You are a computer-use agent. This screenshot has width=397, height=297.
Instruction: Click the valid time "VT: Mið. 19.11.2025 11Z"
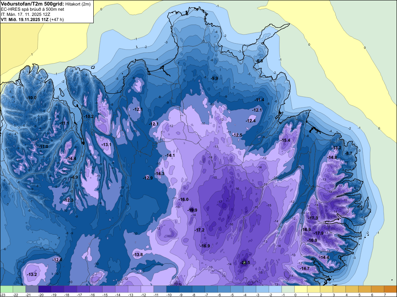coord(25,19)
